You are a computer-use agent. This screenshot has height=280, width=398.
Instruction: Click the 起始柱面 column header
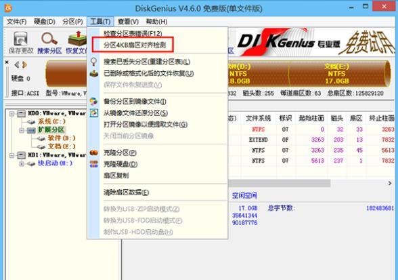pyautogui.click(x=311, y=118)
